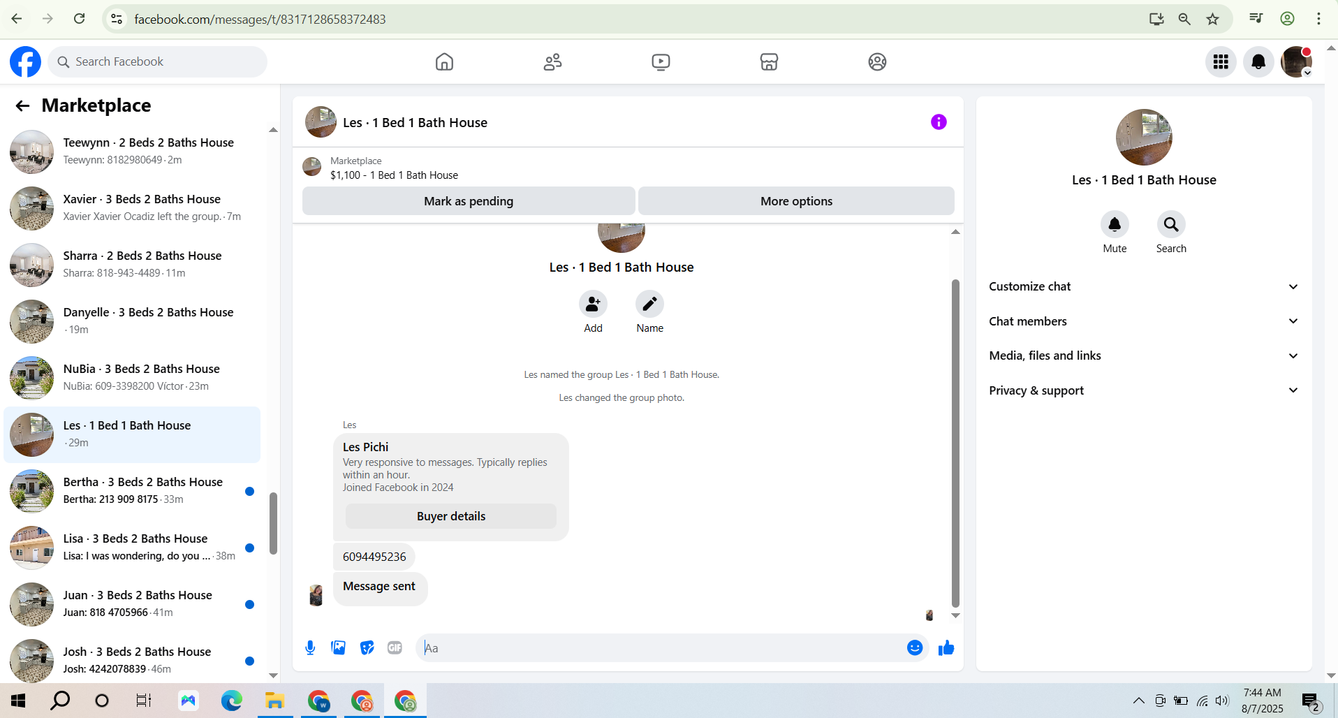
Task: Open Windows taskbar search
Action: [61, 701]
